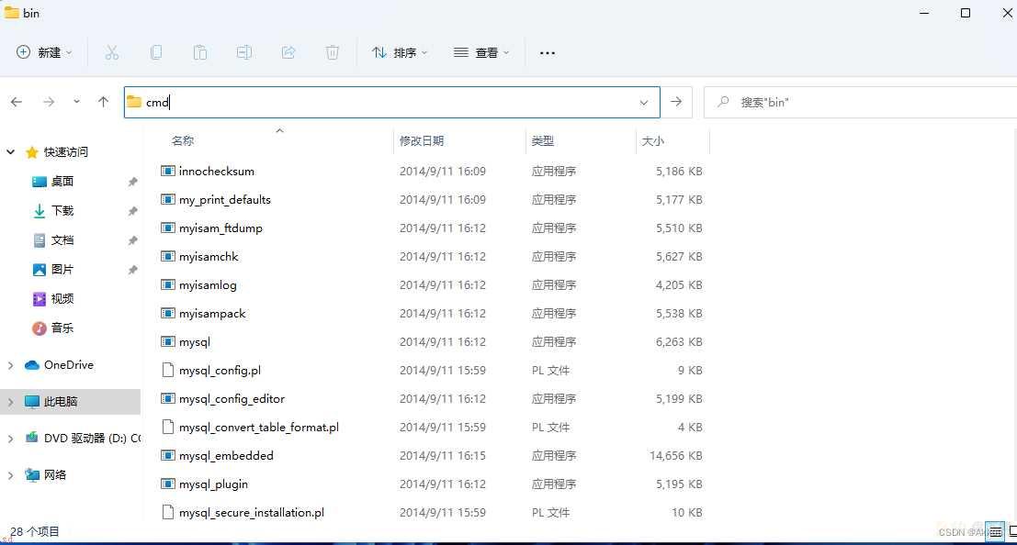
Task: Go up one folder level
Action: [x=103, y=102]
